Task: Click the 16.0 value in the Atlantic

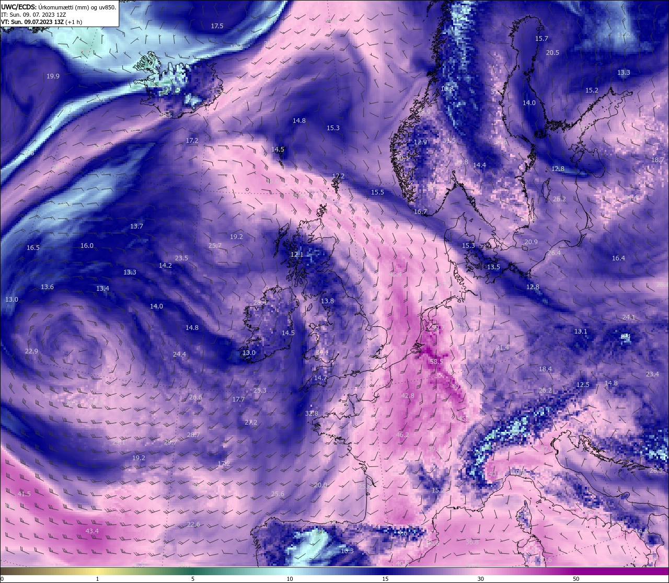Action: coord(87,246)
